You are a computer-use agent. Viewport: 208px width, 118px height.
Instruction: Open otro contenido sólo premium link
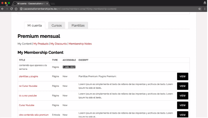(34, 115)
